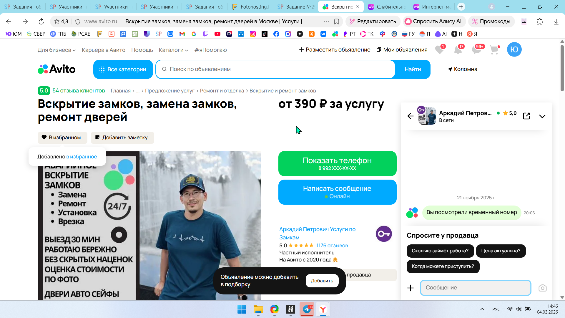
Task: Open Telegram from Windows taskbar
Action: [307, 309]
